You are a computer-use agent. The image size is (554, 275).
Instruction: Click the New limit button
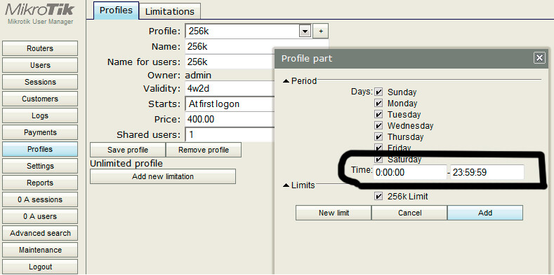click(334, 213)
